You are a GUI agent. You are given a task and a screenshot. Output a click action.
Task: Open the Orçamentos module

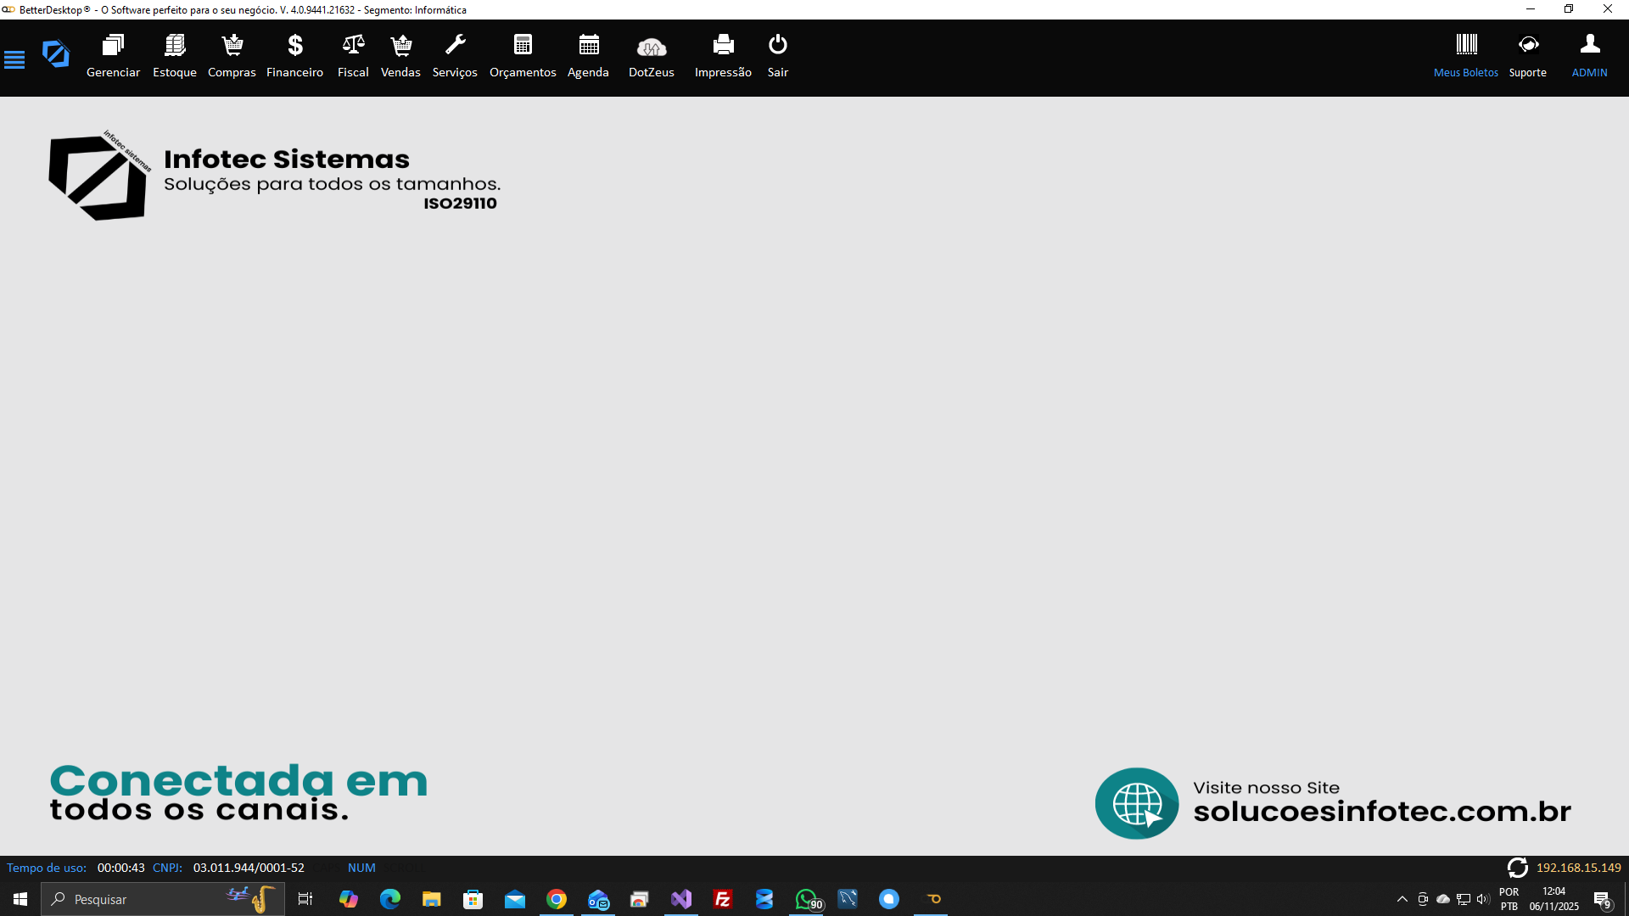point(523,54)
